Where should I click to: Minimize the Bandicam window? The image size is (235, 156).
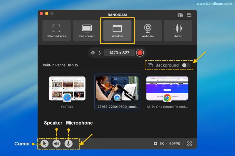[x=47, y=14]
